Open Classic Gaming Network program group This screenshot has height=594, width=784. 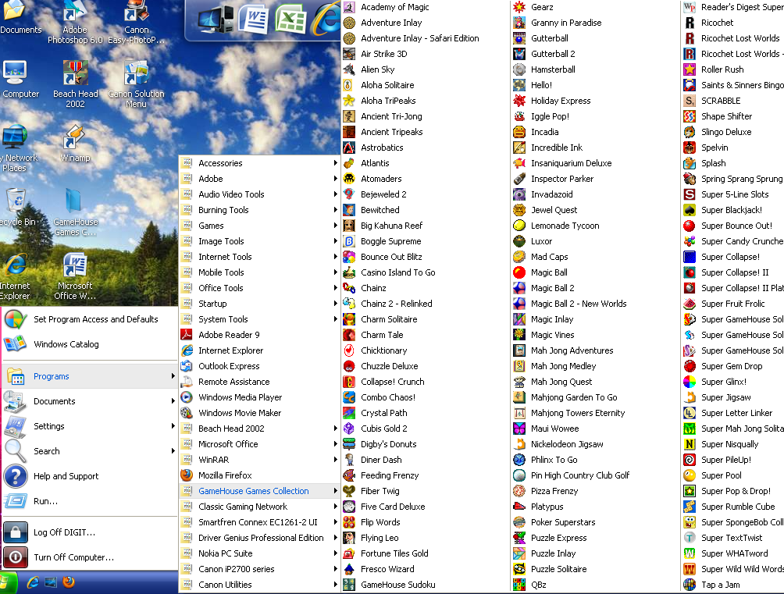259,507
